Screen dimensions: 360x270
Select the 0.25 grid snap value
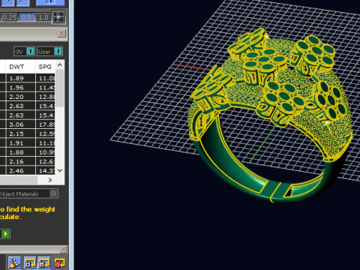click(x=10, y=17)
